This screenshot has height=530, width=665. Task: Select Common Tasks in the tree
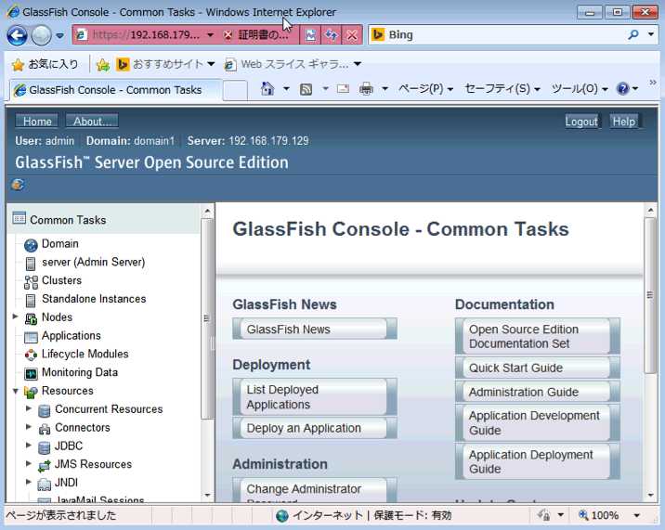(68, 220)
